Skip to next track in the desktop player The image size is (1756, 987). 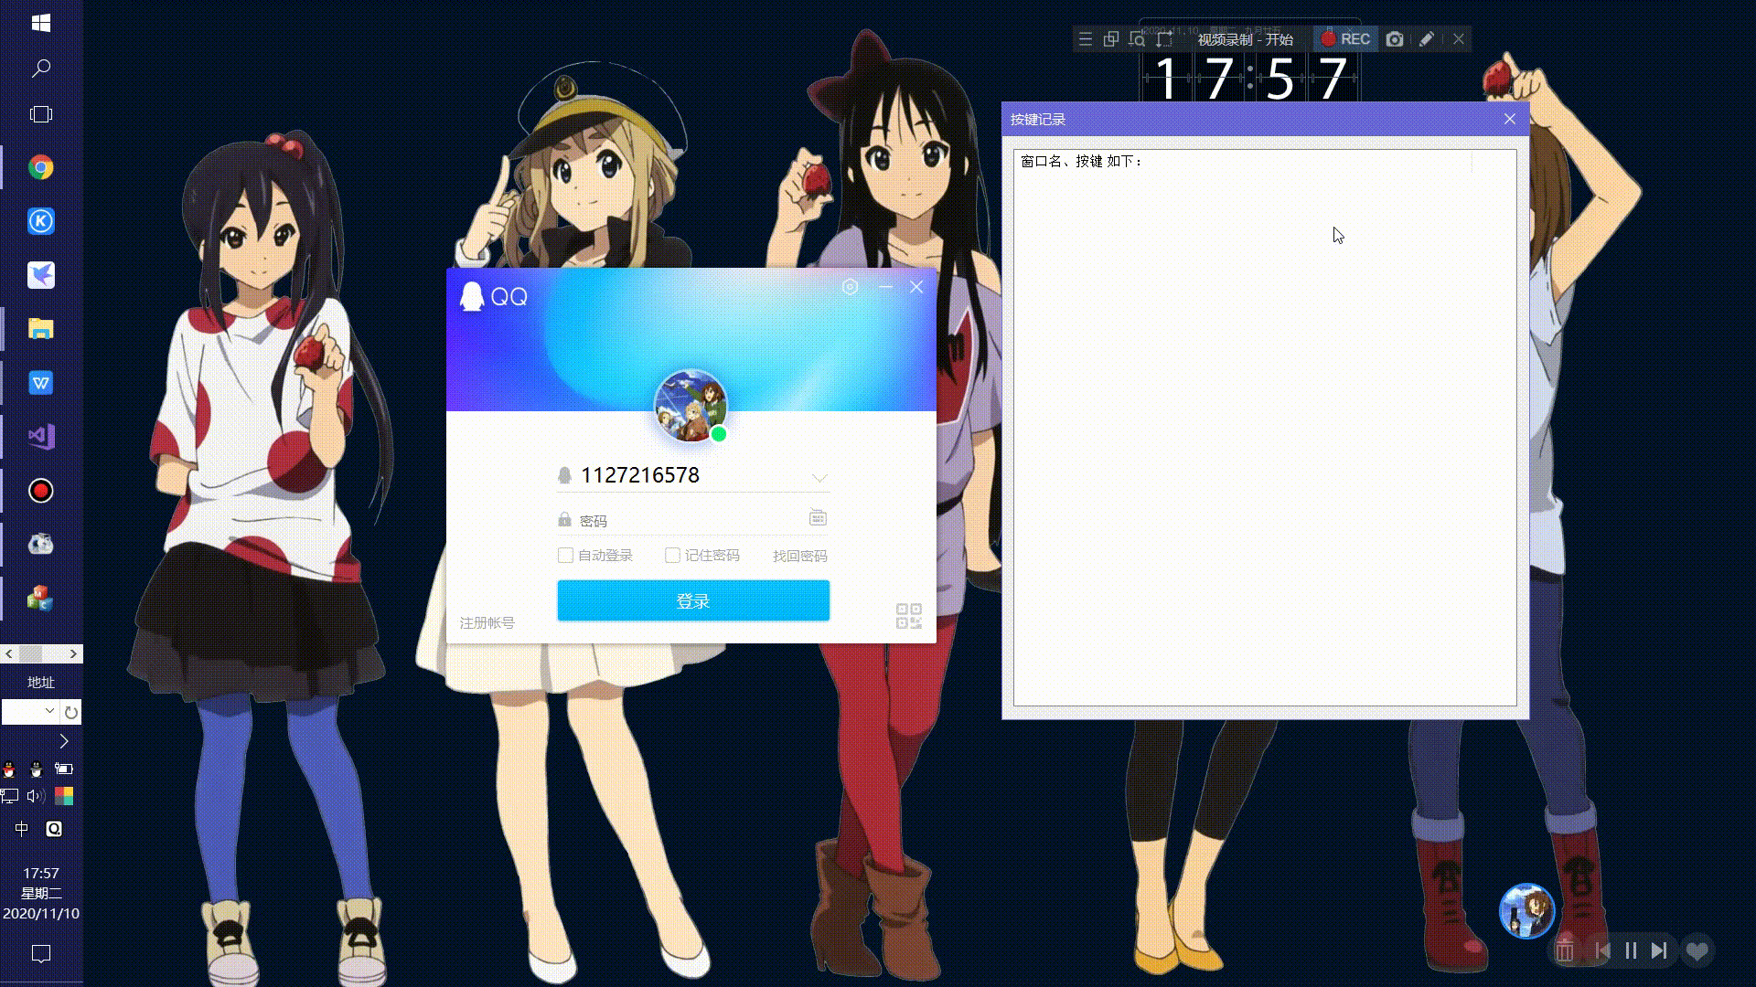tap(1659, 951)
